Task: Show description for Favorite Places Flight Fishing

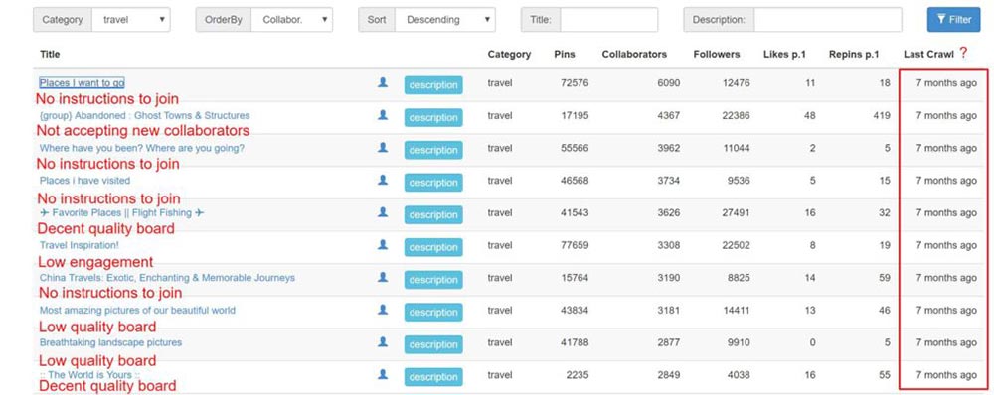Action: click(x=433, y=214)
